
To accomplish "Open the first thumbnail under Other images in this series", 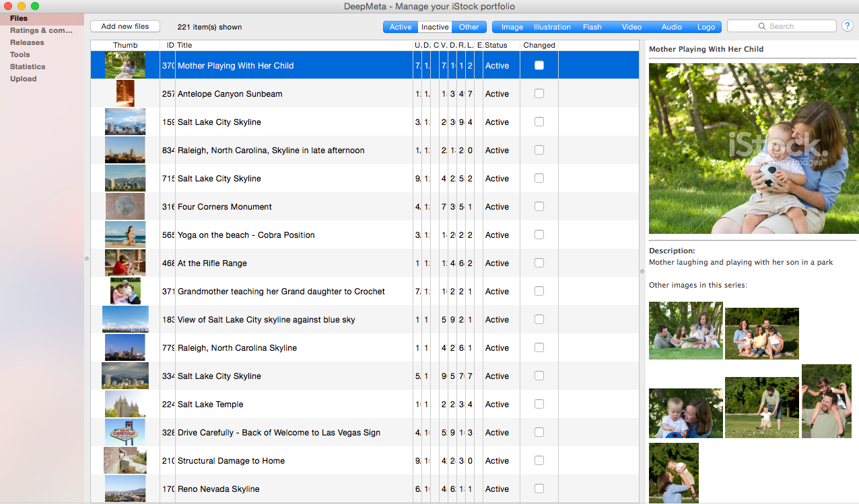I will pos(685,330).
